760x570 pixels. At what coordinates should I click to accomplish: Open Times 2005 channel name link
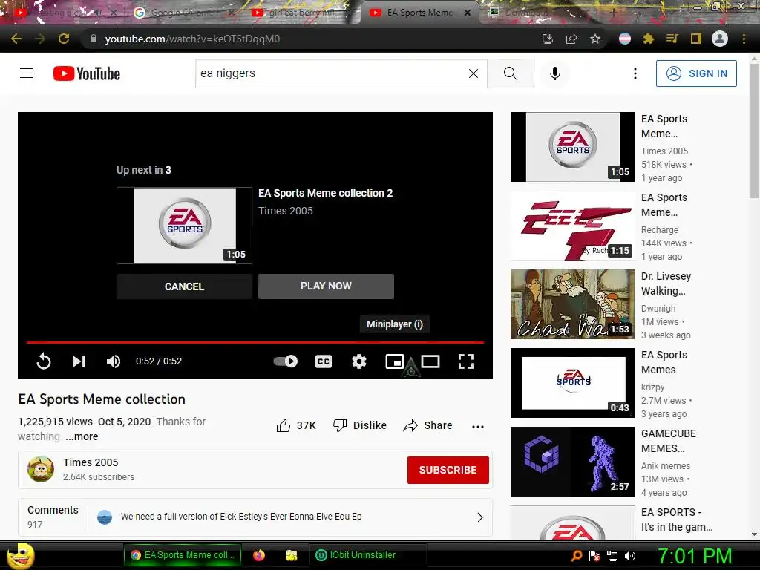pyautogui.click(x=91, y=462)
